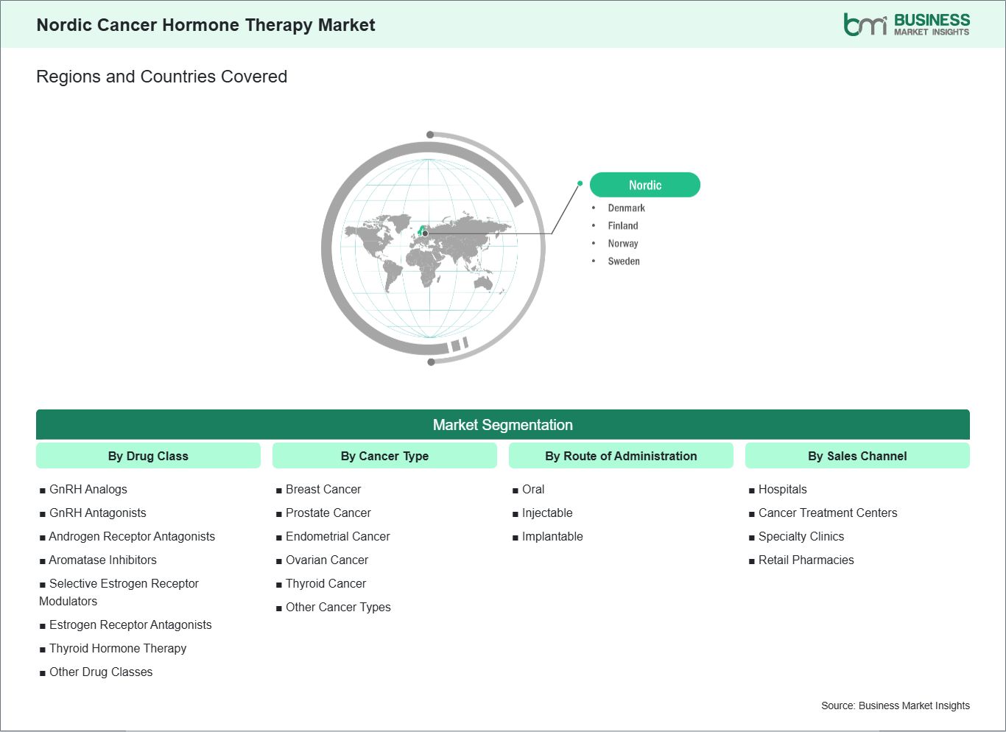Select the Denmark bullet point
1006x732 pixels.
coord(625,208)
